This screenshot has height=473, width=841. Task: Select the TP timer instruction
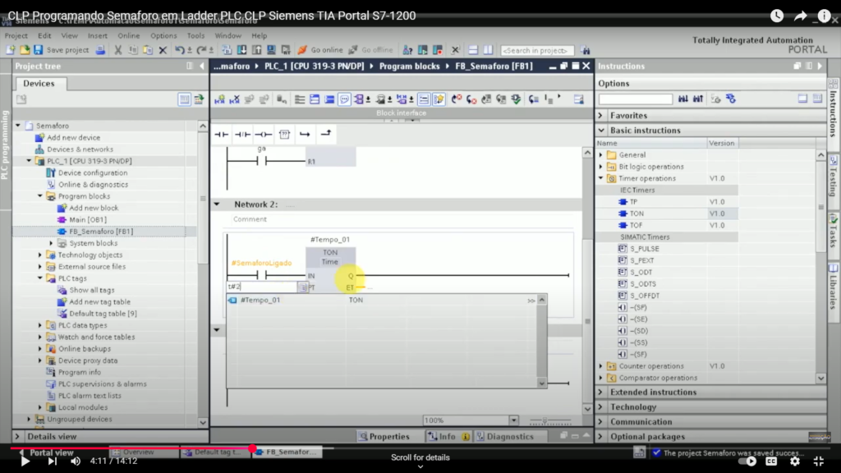[633, 202]
